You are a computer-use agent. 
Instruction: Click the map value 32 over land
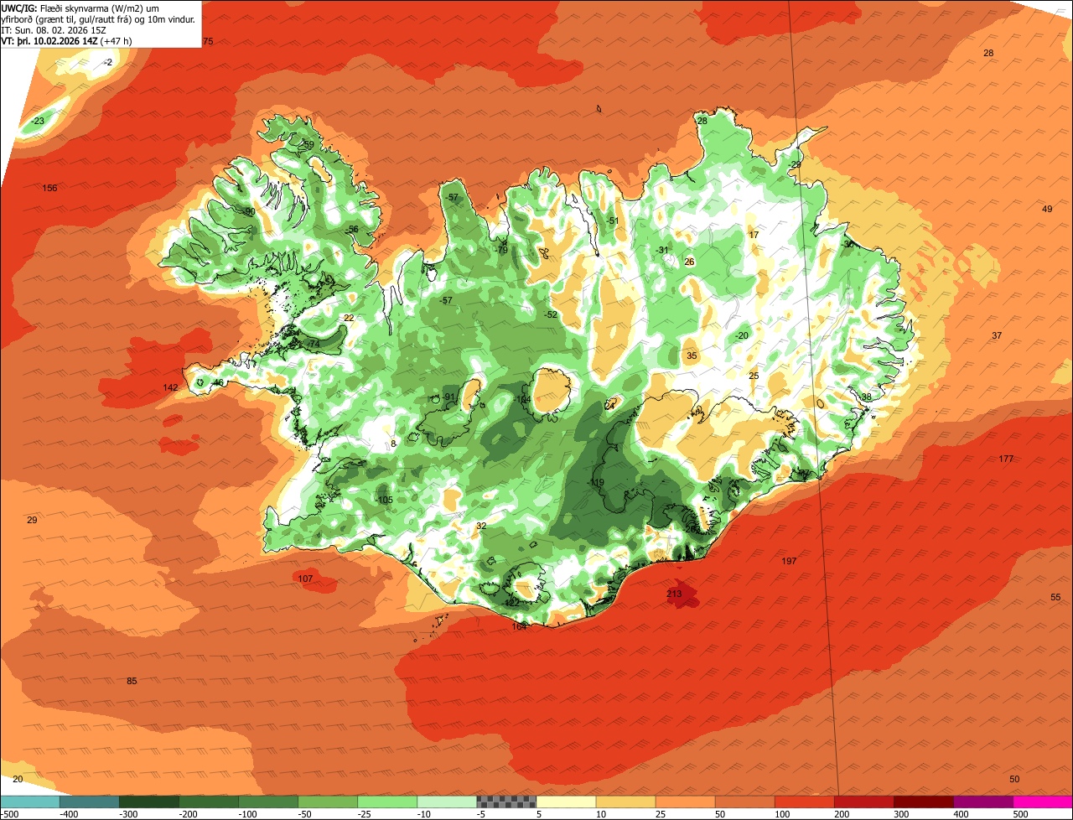click(x=481, y=526)
